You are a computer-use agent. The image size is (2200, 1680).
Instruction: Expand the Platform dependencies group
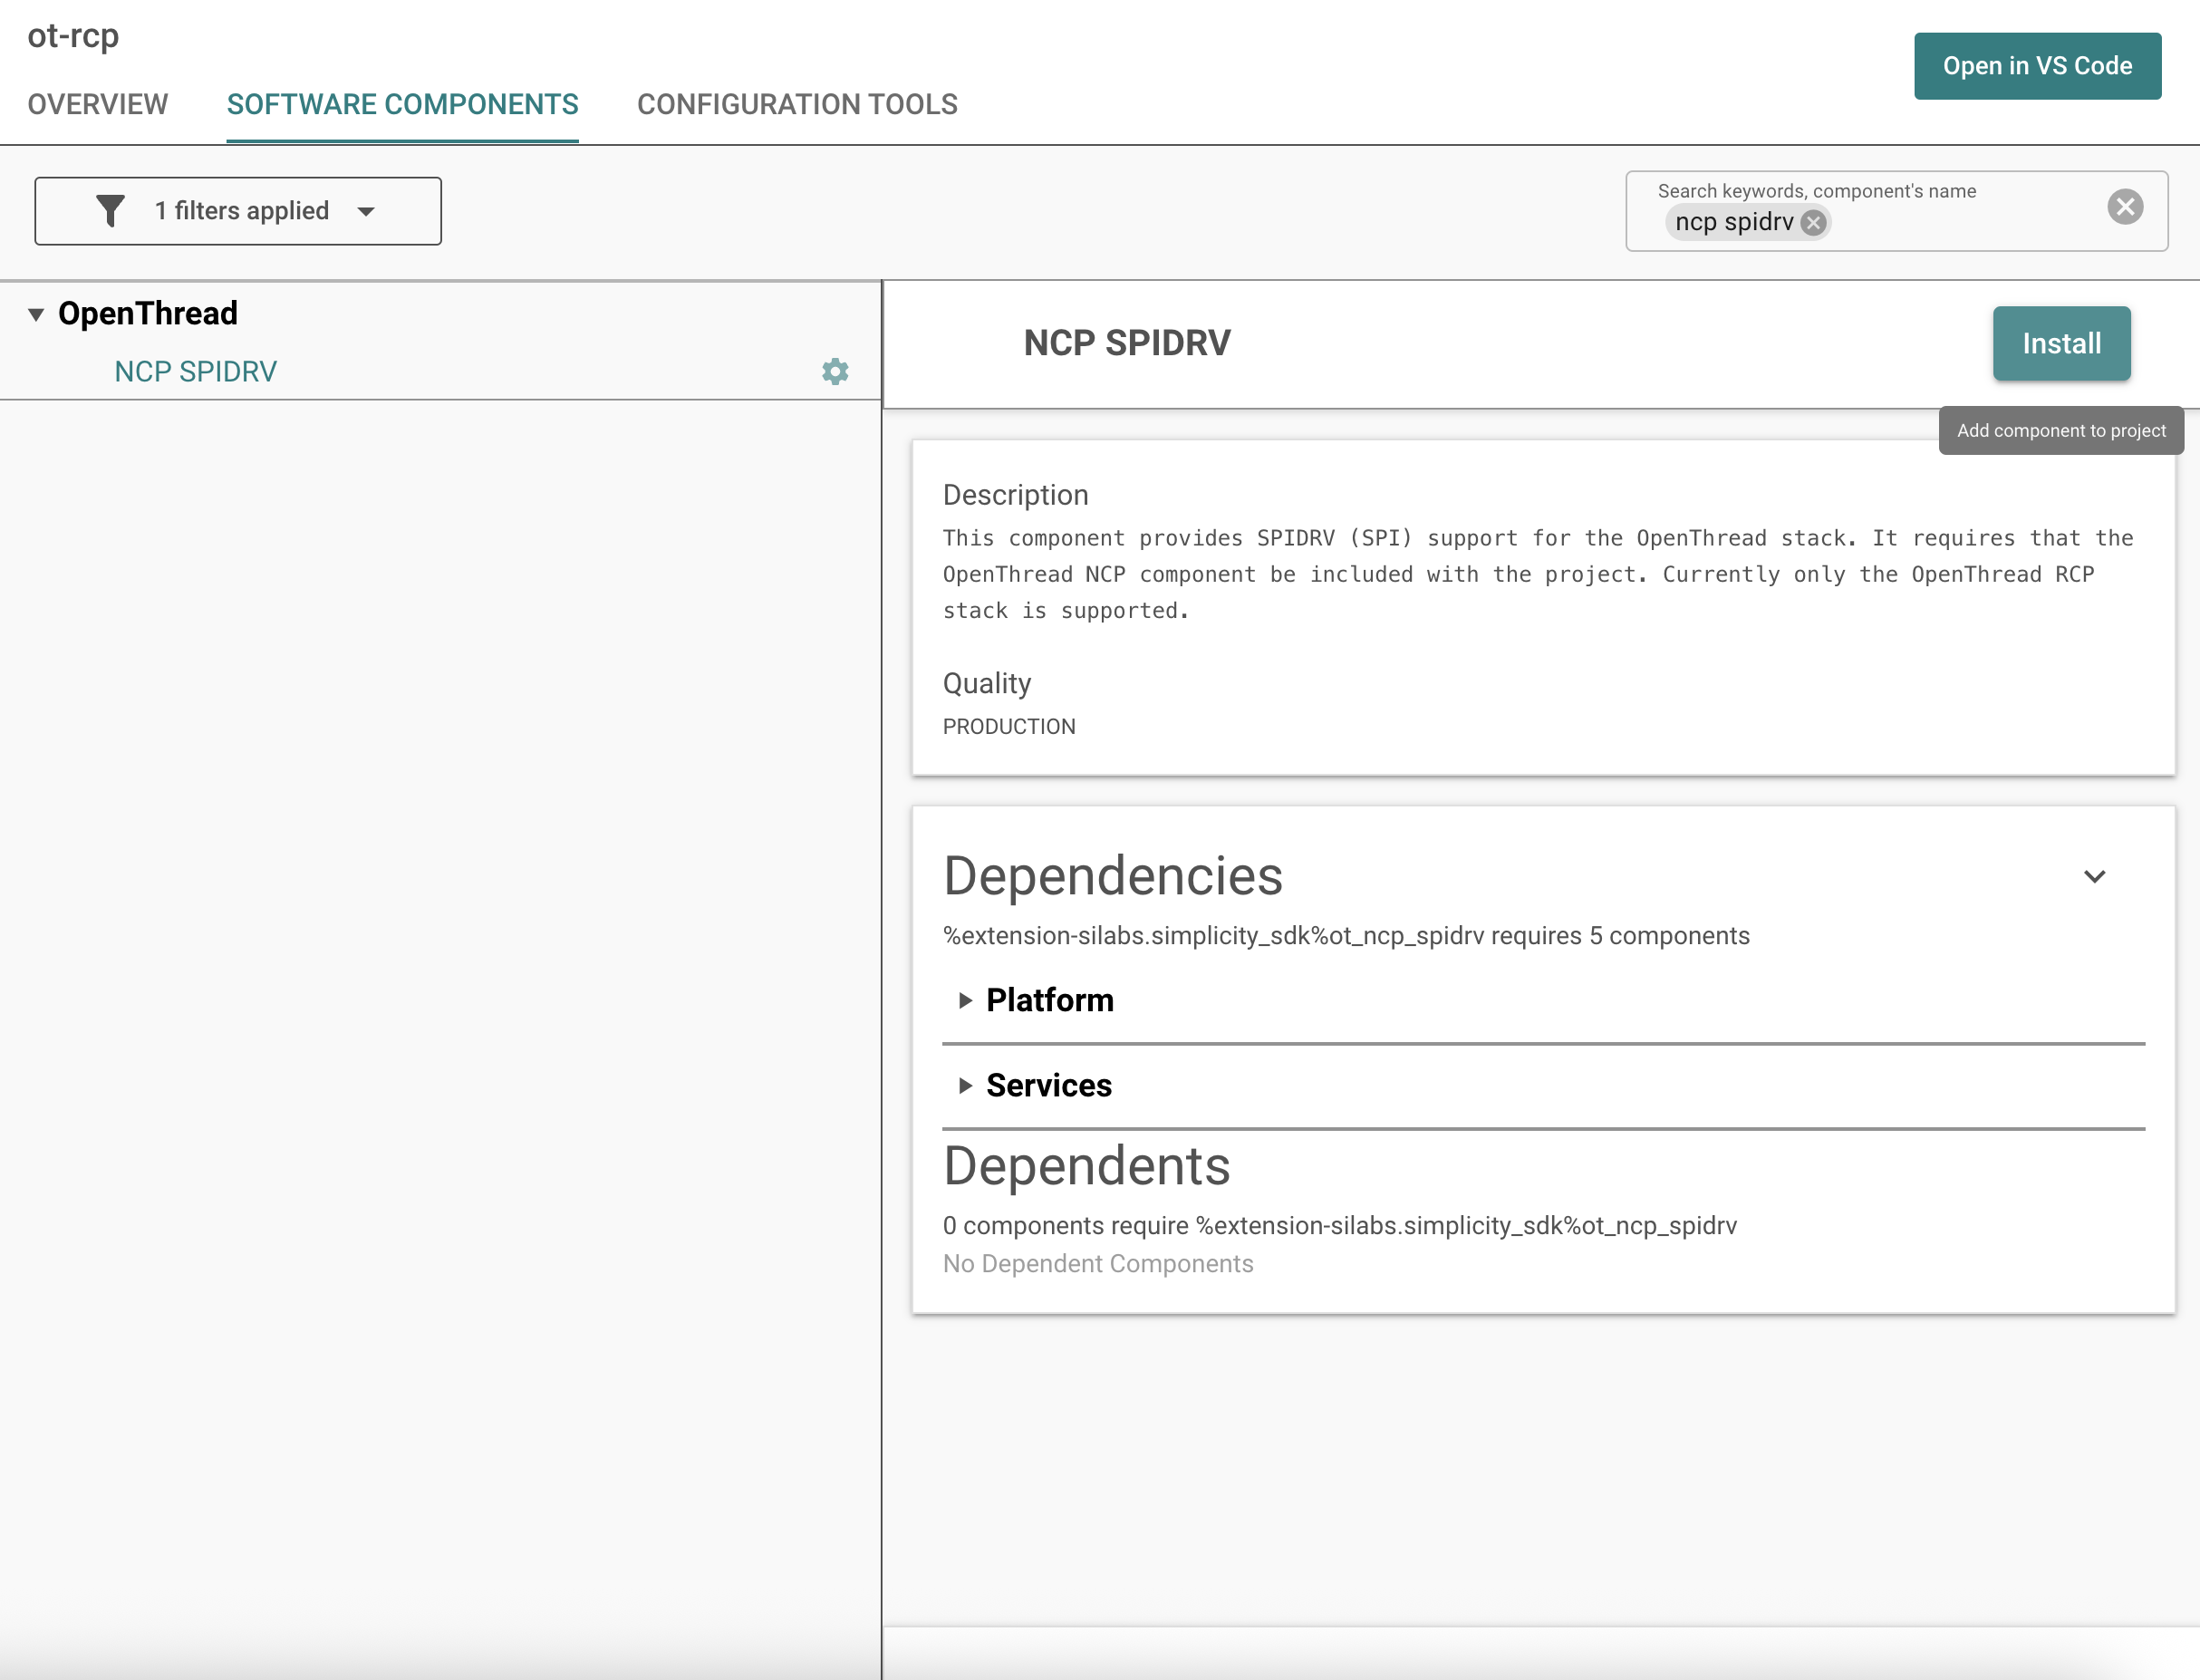click(965, 1000)
